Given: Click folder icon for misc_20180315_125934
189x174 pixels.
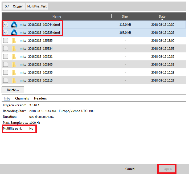Looking at the screenshot, I should [14, 49].
